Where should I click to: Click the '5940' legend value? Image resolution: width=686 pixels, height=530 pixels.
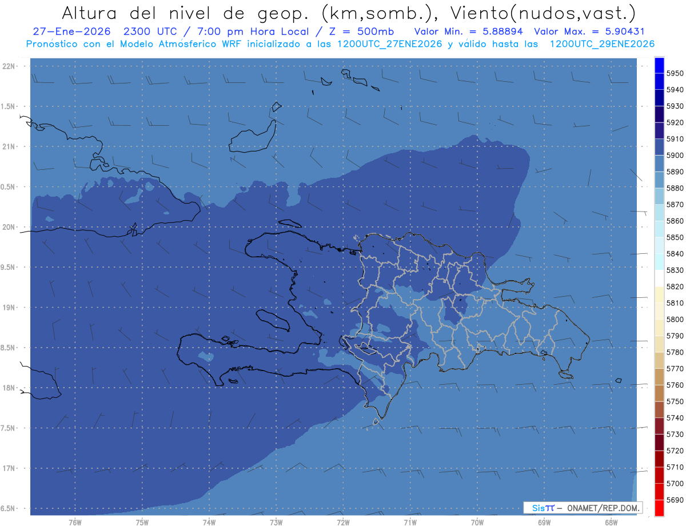click(x=675, y=90)
